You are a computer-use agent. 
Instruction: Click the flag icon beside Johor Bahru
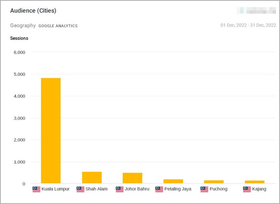point(120,189)
